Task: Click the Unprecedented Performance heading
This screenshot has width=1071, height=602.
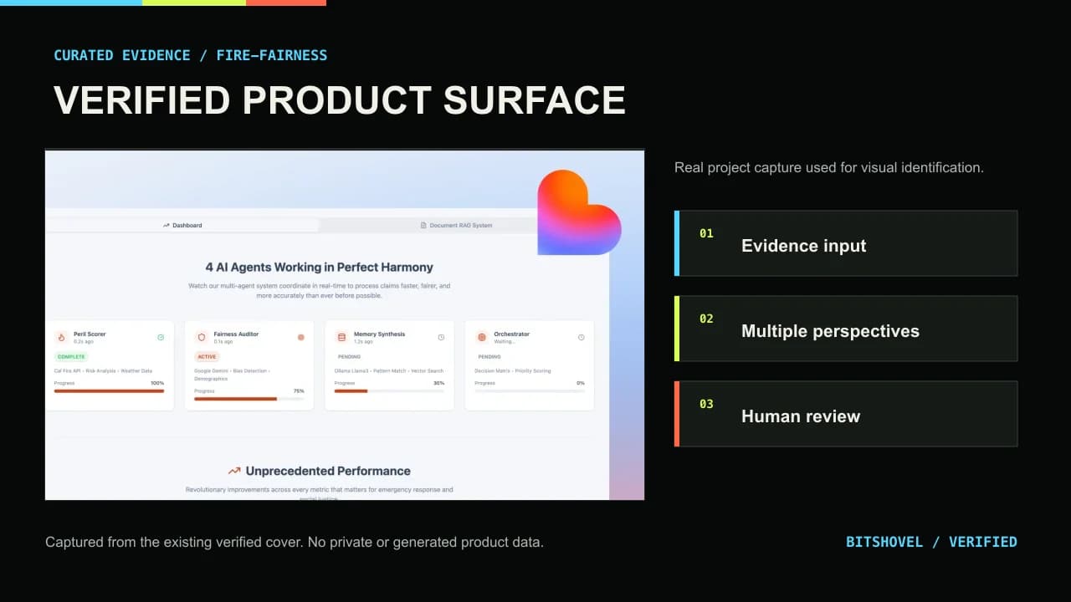Action: coord(328,471)
